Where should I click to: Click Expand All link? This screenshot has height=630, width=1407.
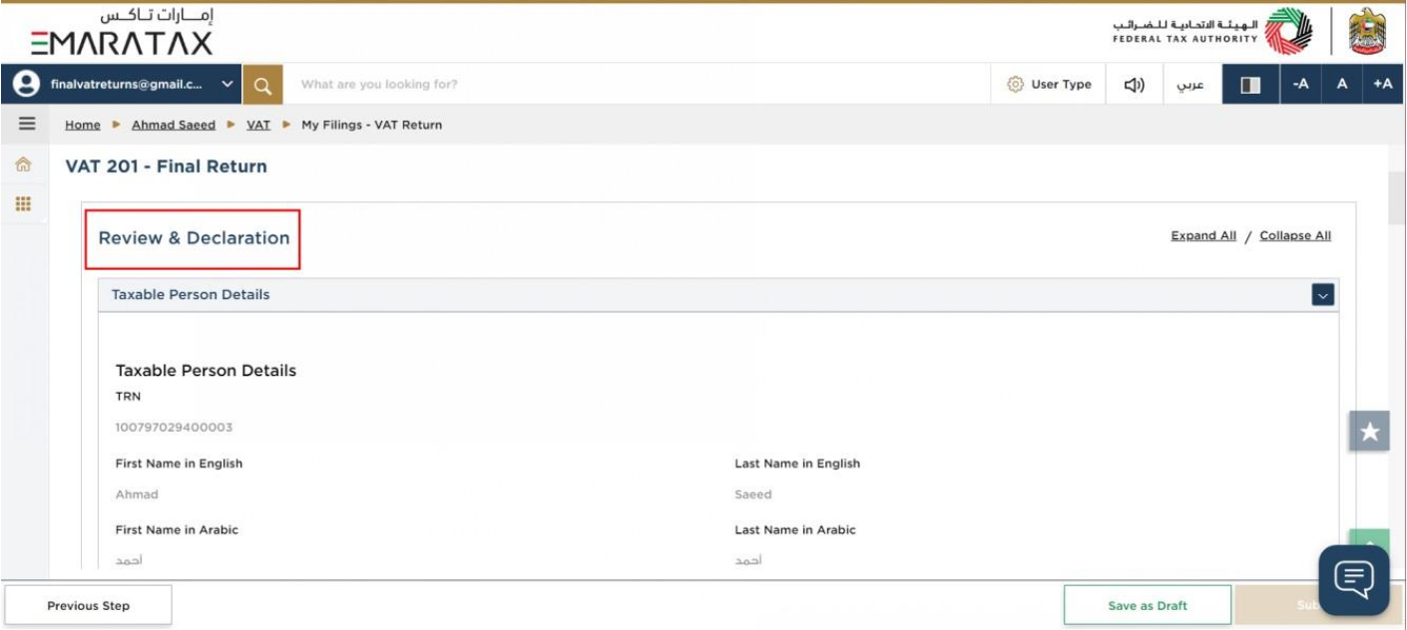[x=1203, y=236]
